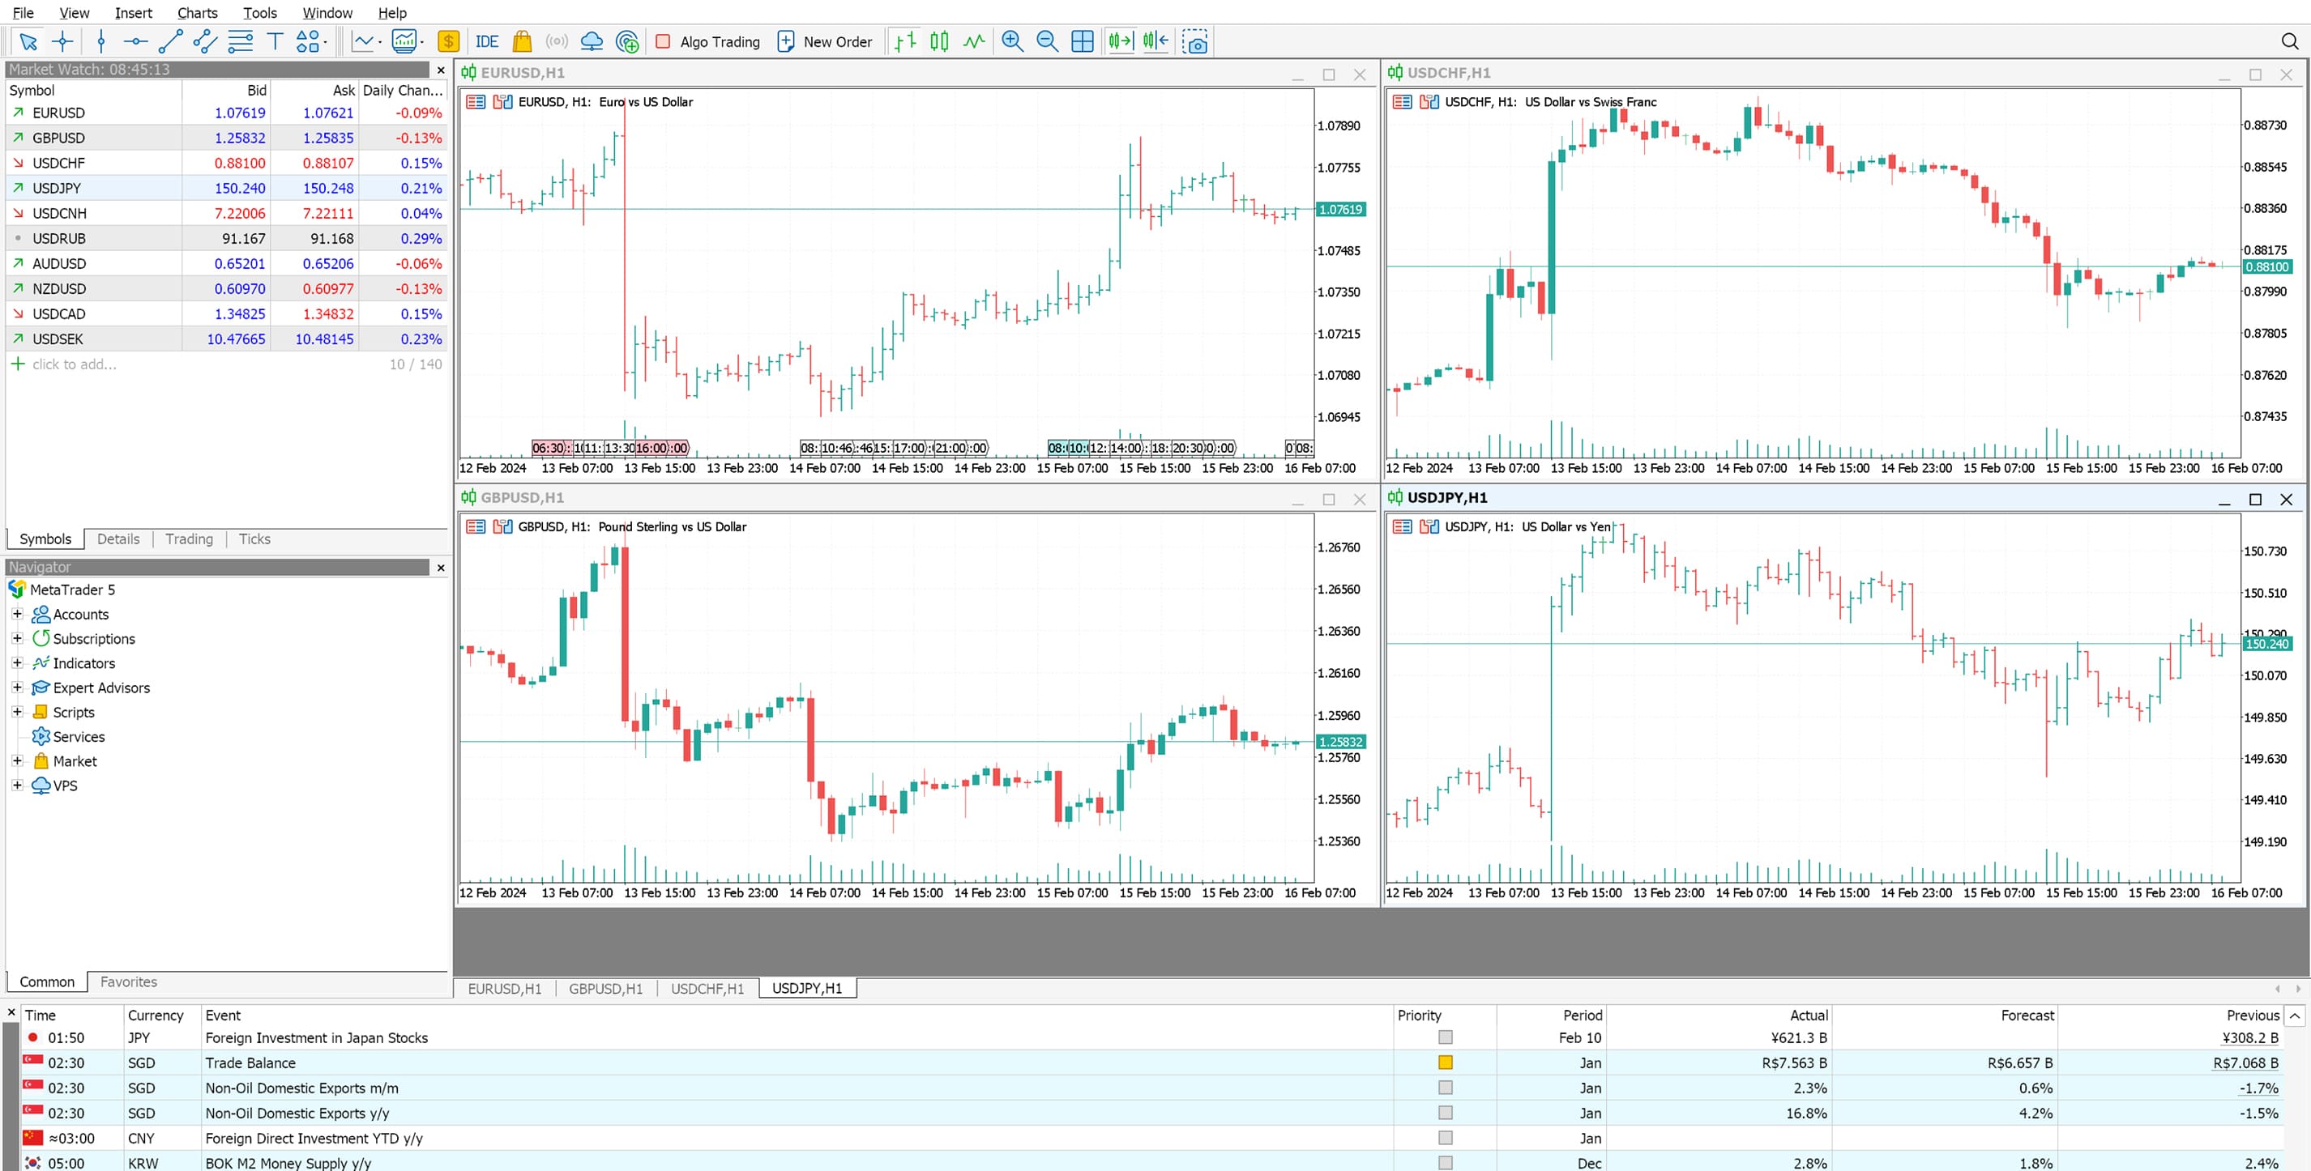Enable auto-scroll to latest bars

point(1121,41)
